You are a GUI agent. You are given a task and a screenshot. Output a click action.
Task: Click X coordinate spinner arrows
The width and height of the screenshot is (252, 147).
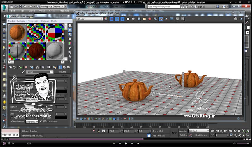pyautogui.click(x=120, y=131)
